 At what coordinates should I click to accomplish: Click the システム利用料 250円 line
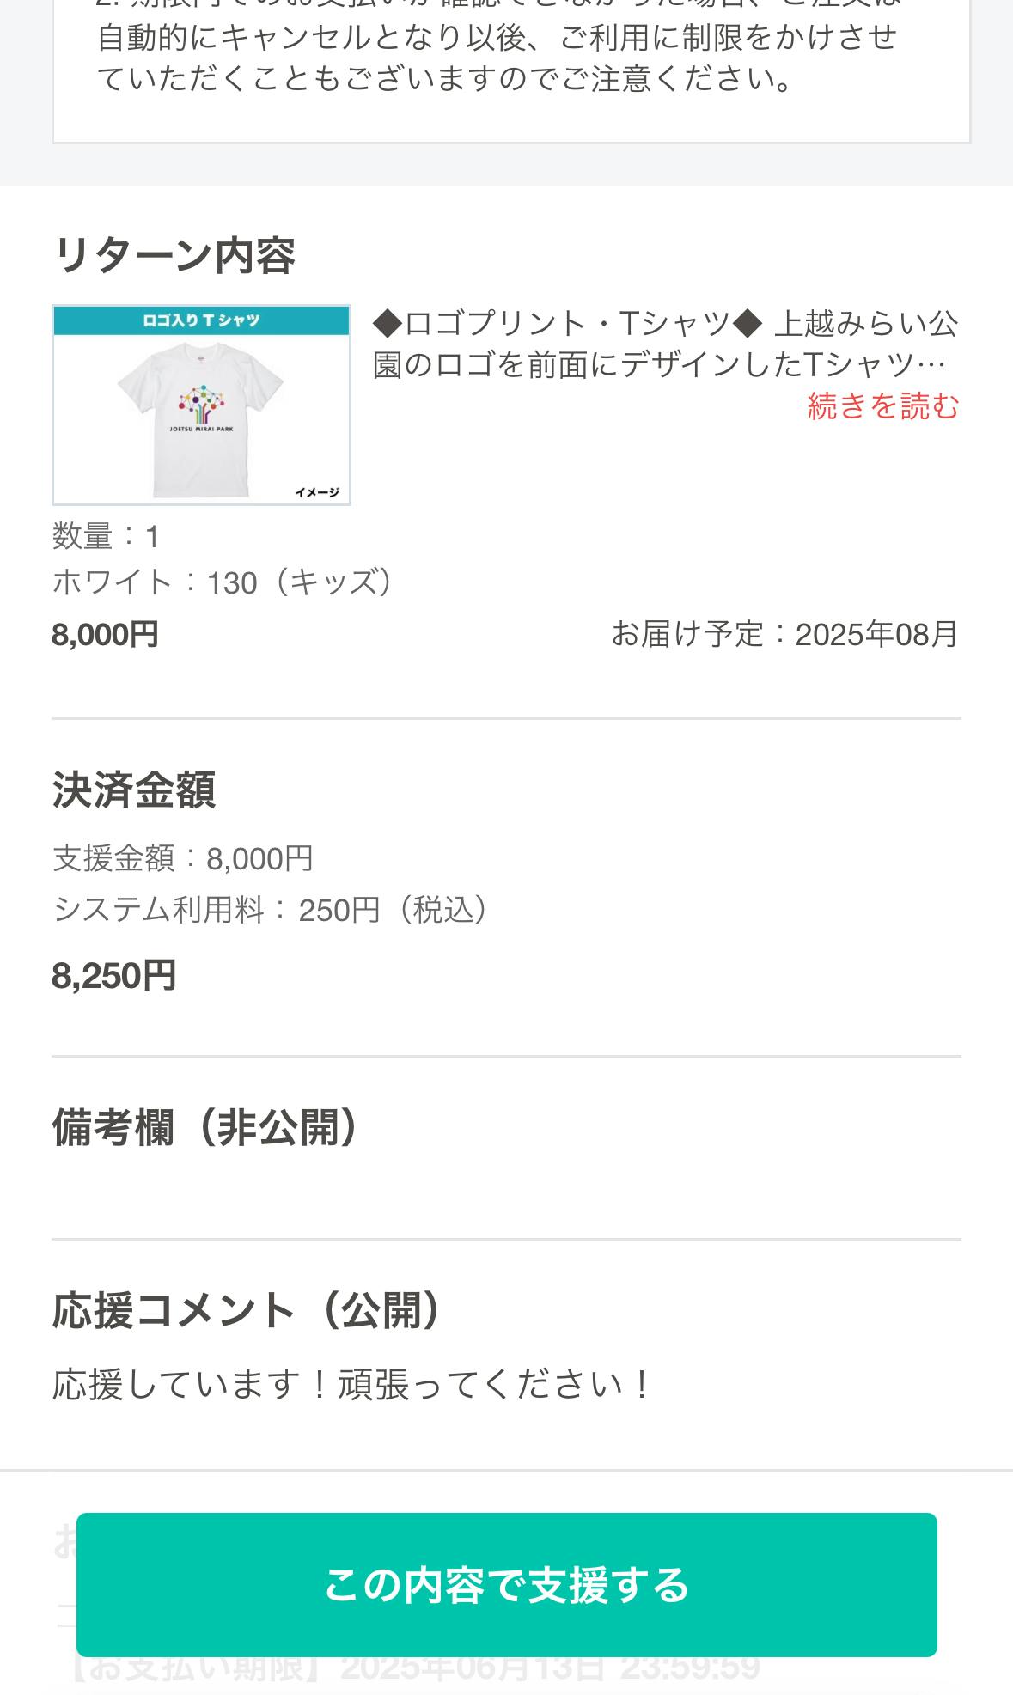click(270, 910)
